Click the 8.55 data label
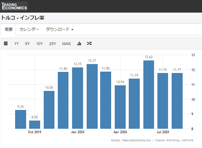 pos(35,117)
